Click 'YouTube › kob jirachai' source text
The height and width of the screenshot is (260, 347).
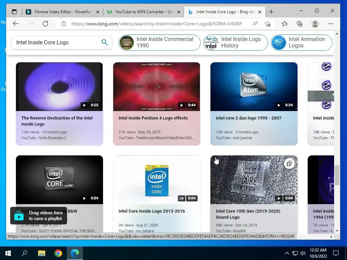[234, 138]
